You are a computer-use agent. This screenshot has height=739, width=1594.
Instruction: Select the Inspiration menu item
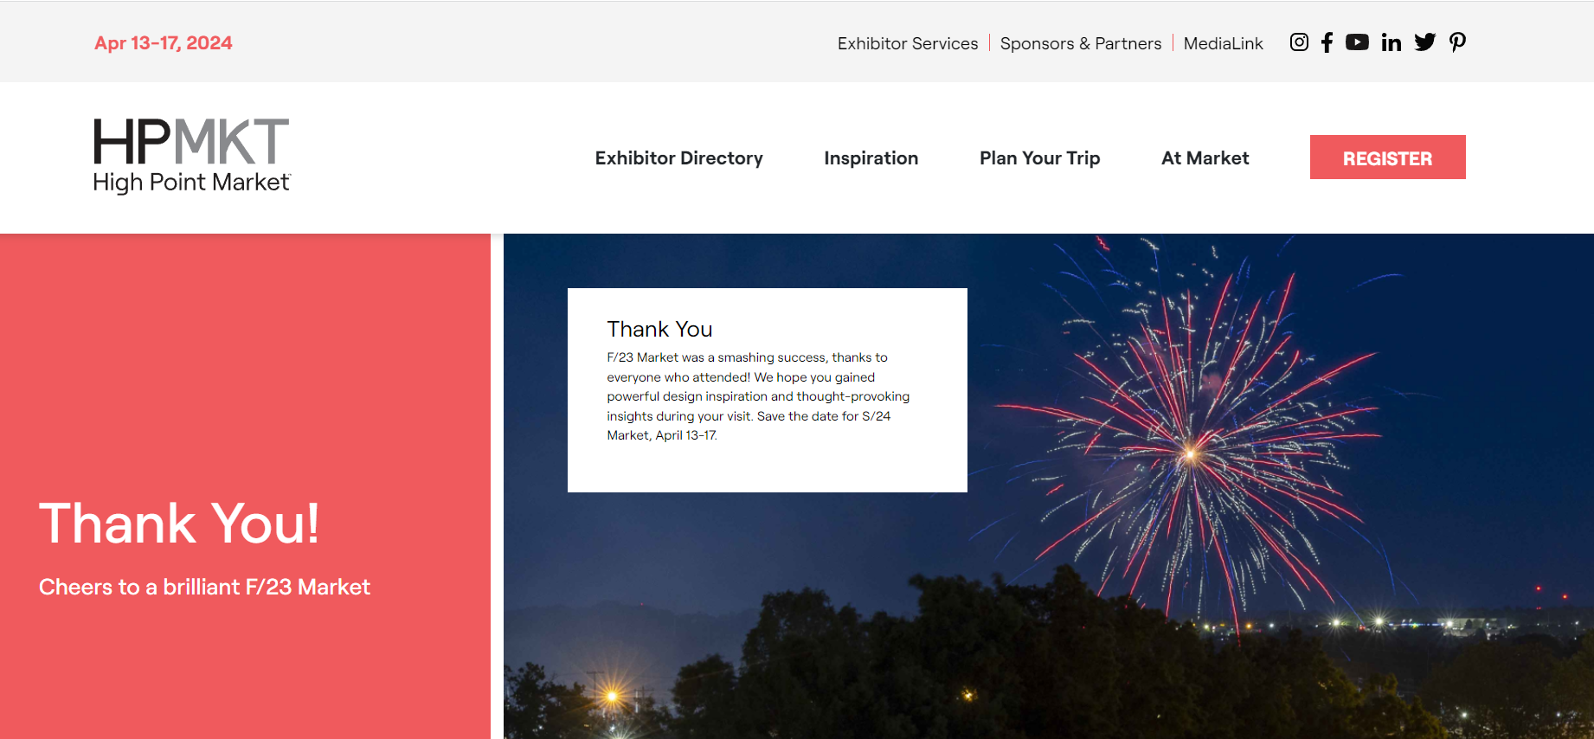(871, 158)
